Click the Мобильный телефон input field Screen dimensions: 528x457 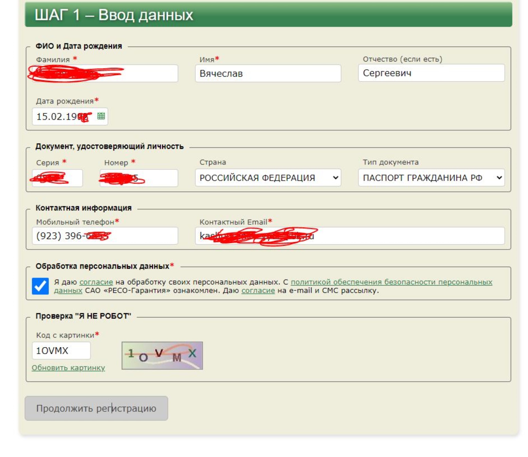pos(105,236)
